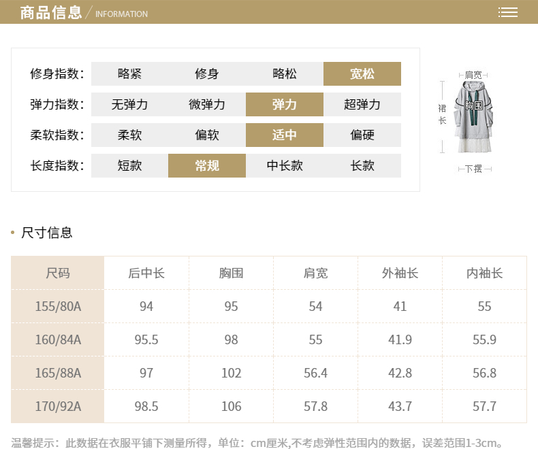
Task: Select the highlighted 适中 softness option
Action: coord(284,135)
